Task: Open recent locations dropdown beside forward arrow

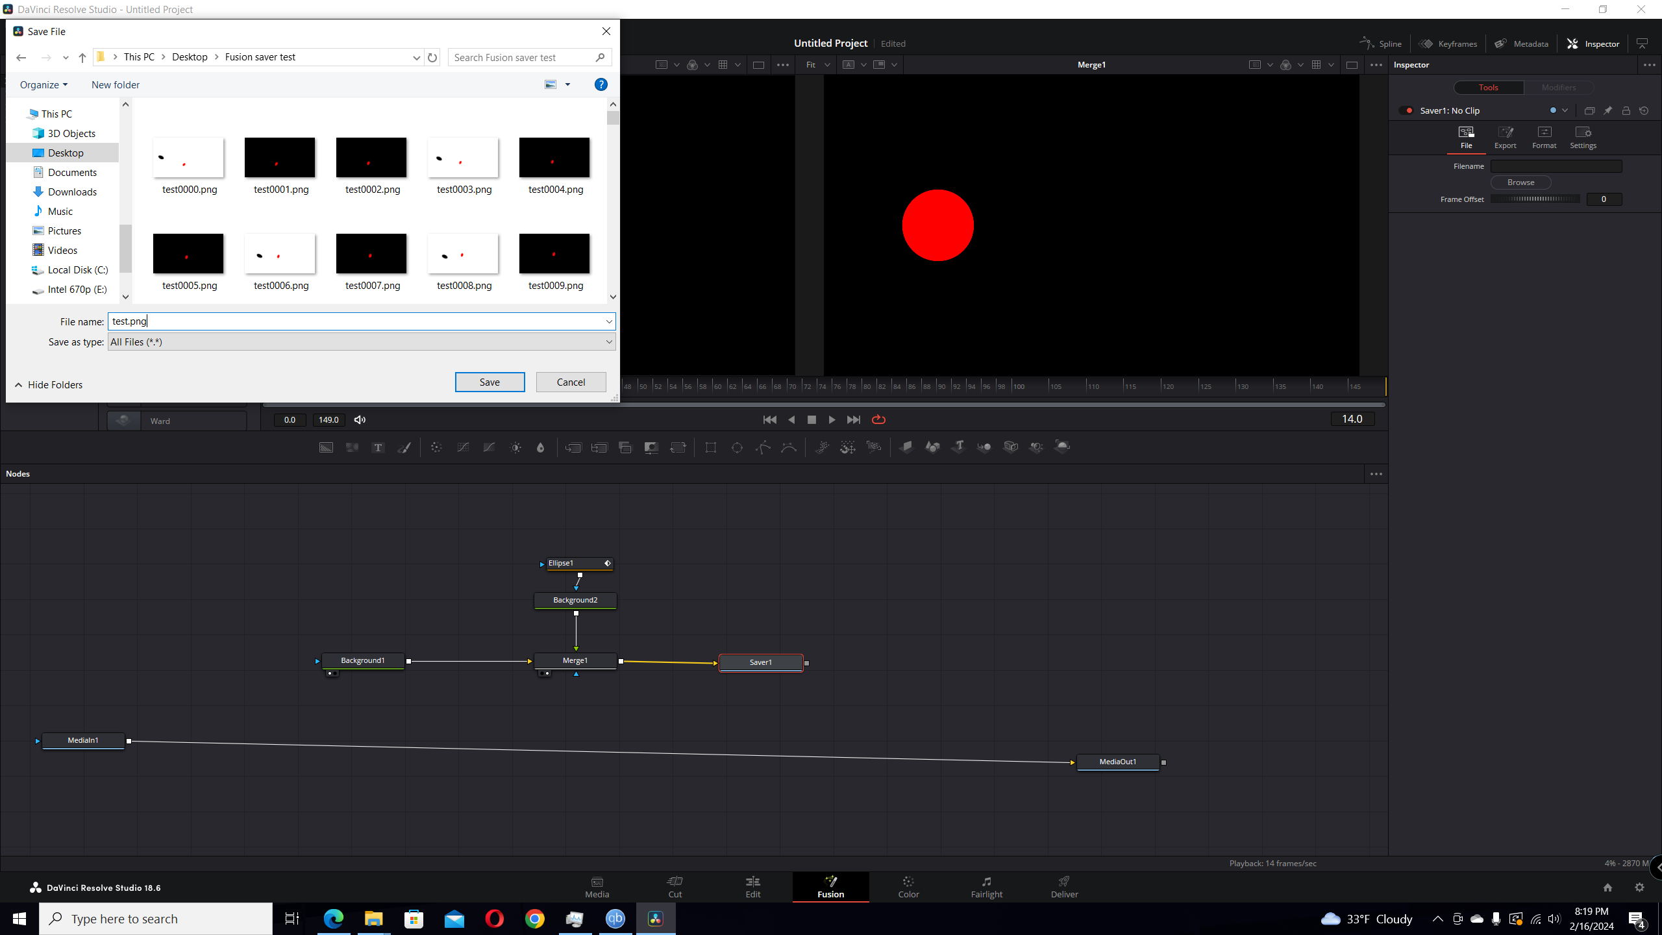Action: pos(66,57)
